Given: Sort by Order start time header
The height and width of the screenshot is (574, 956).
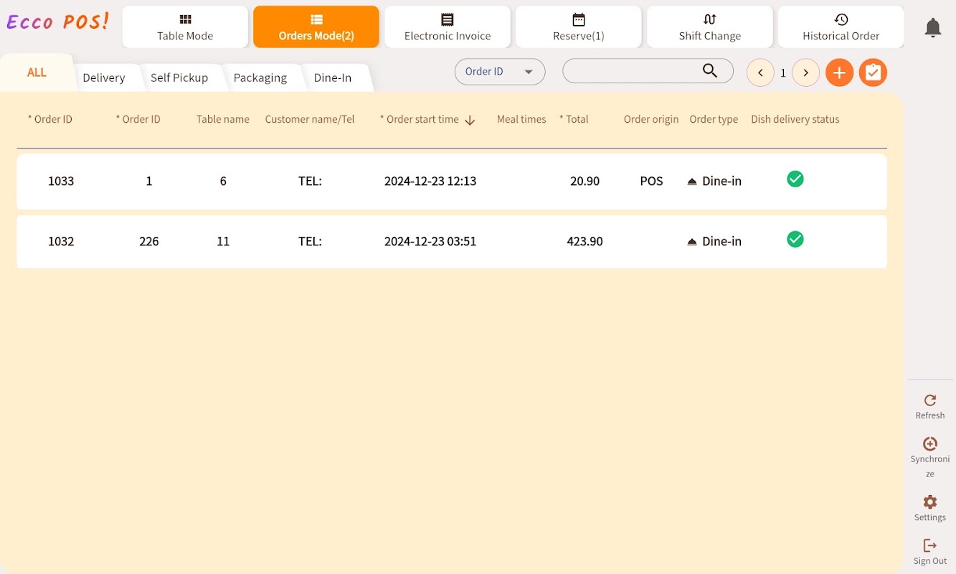Looking at the screenshot, I should (420, 120).
